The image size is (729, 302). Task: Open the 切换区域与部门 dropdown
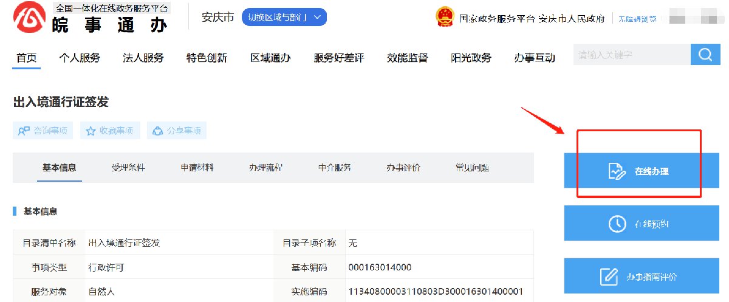tap(284, 17)
